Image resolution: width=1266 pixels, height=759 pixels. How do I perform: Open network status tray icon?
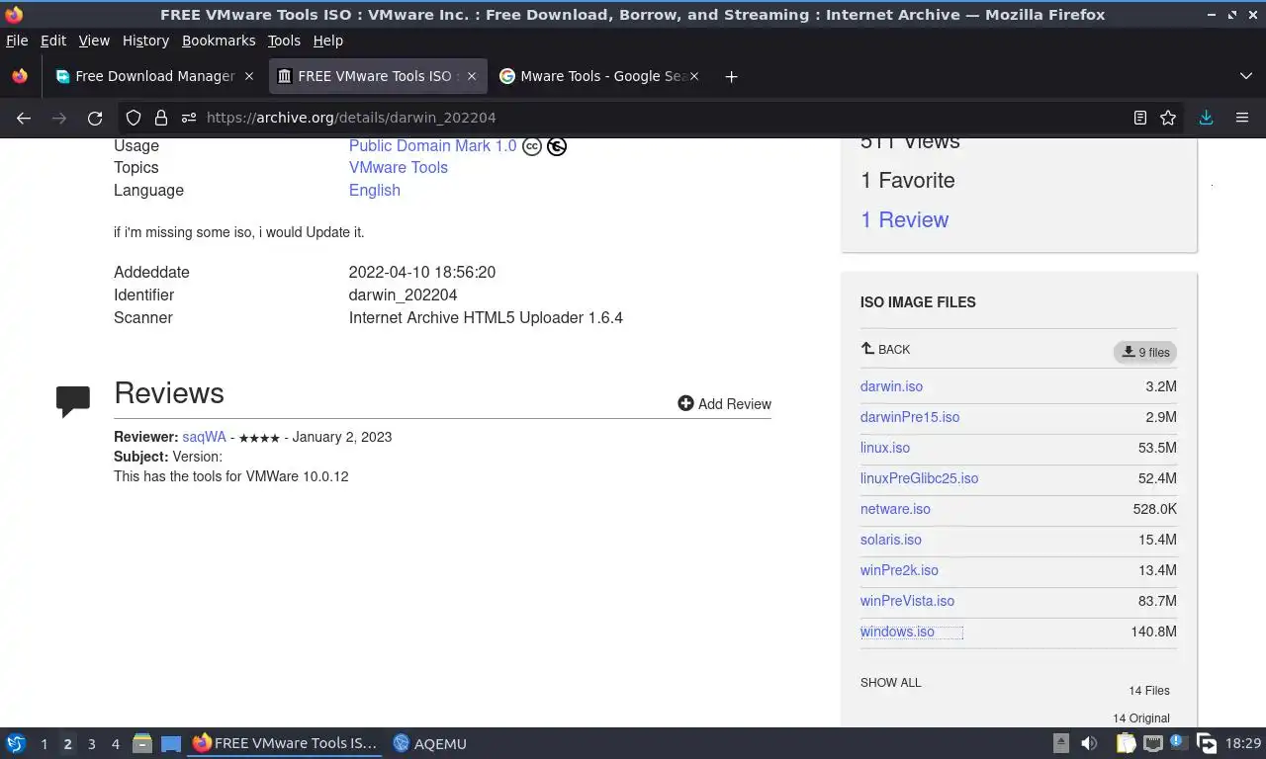pyautogui.click(x=1152, y=743)
